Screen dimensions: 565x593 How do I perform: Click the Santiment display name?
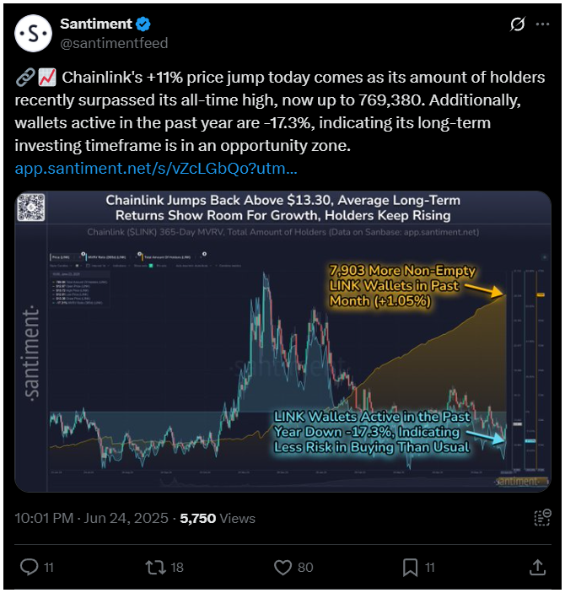tap(96, 24)
